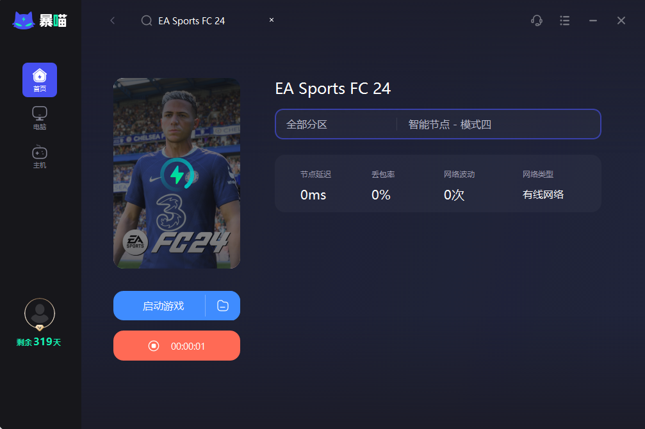Viewport: 645px width, 429px height.
Task: Minimize the 暴喵 window
Action: point(592,20)
